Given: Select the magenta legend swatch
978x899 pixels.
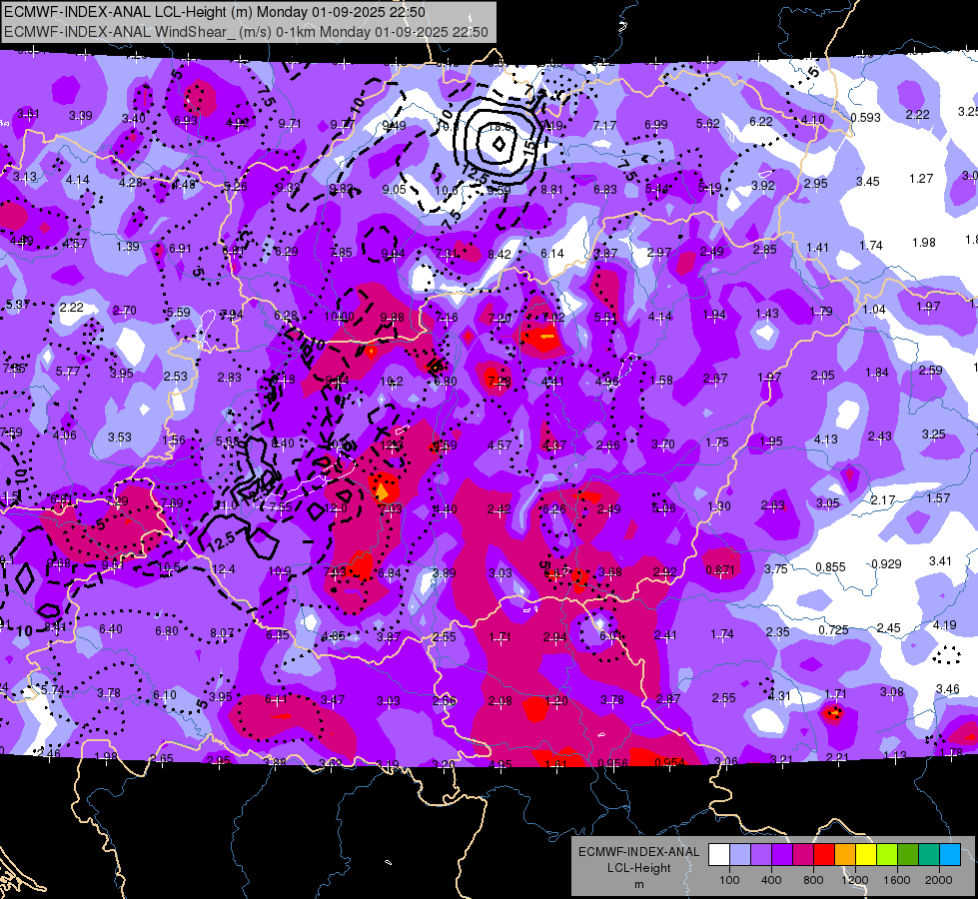Looking at the screenshot, I should tap(803, 855).
